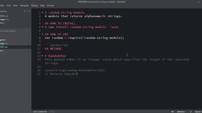Click line number 12 in the gutter
202x113 pixels.
point(39,52)
